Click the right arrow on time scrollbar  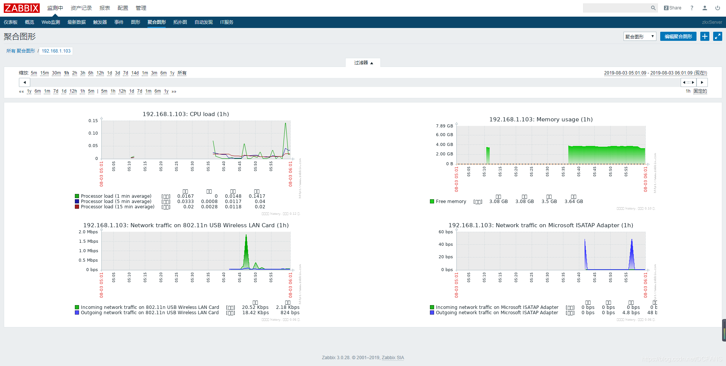pos(702,82)
